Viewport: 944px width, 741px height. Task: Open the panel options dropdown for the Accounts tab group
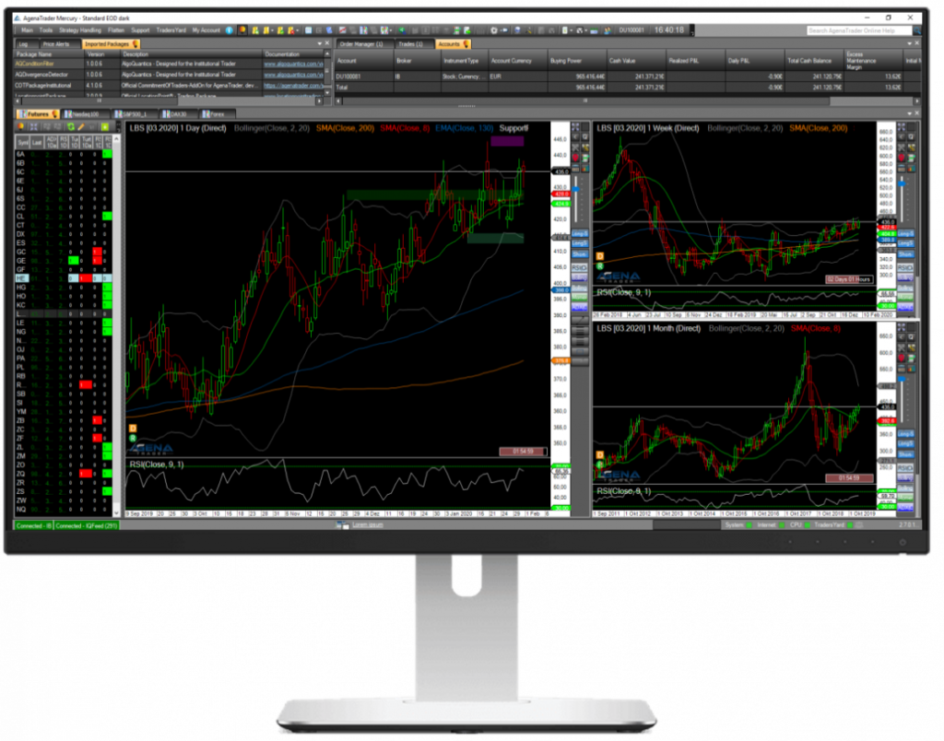(x=909, y=43)
